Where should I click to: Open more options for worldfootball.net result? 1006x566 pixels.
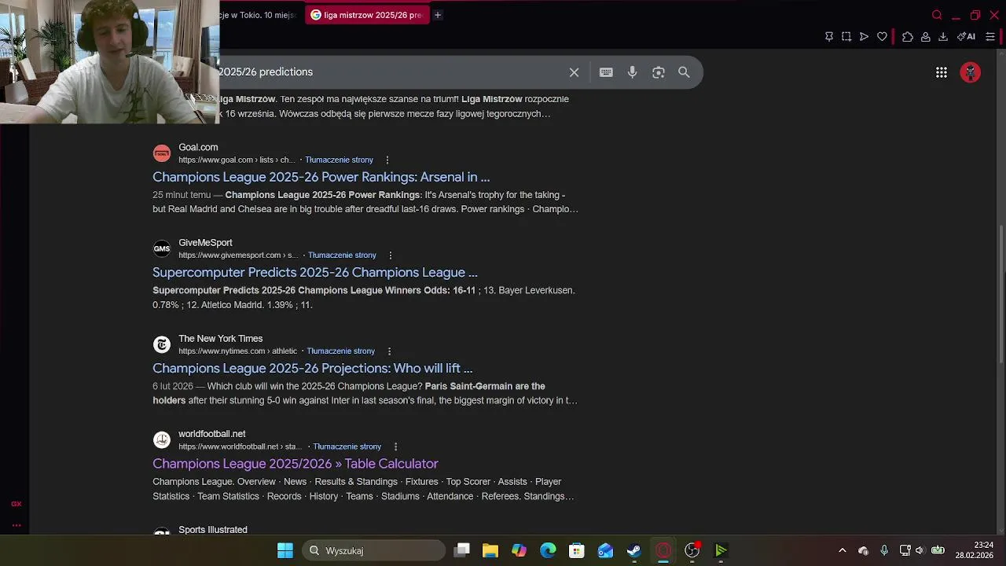pyautogui.click(x=395, y=447)
